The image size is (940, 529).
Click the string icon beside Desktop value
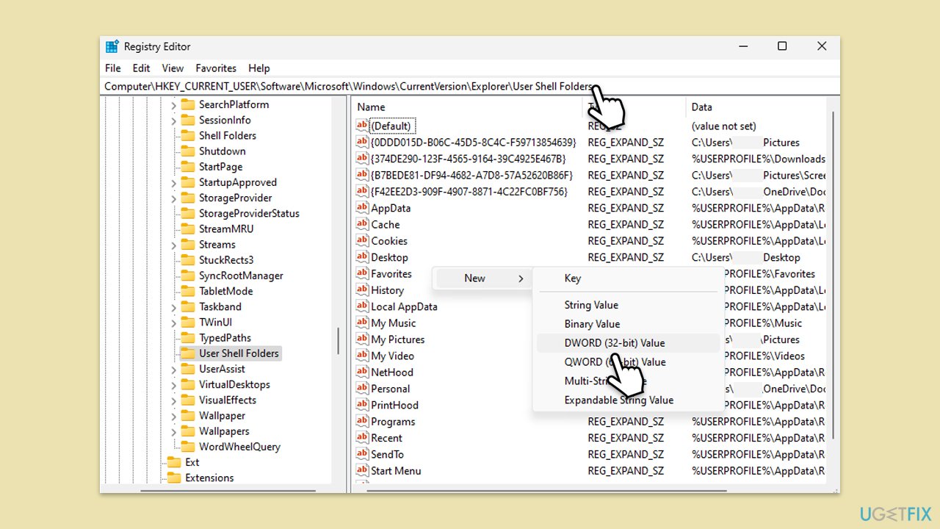coord(362,257)
